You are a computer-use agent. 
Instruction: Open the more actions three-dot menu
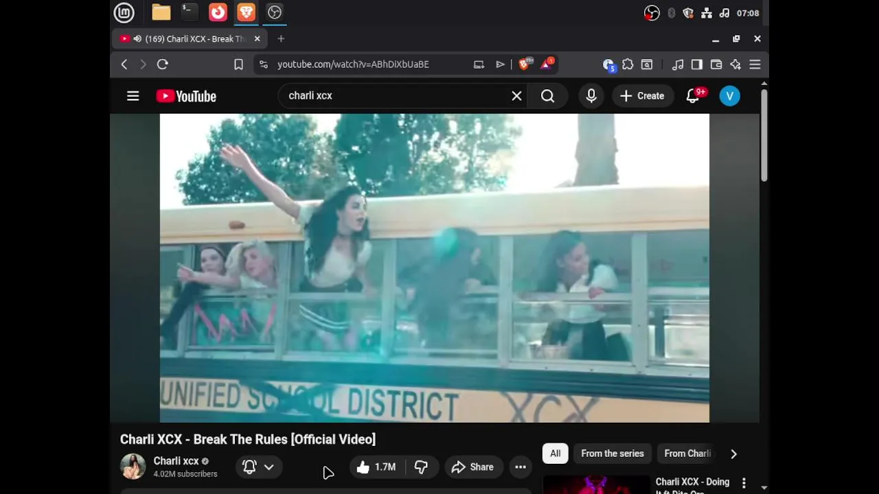521,467
